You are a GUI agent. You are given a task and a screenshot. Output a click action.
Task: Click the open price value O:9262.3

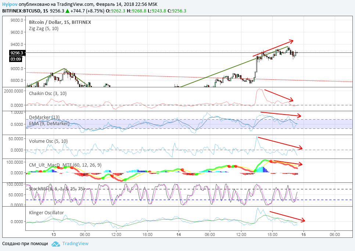(115, 11)
